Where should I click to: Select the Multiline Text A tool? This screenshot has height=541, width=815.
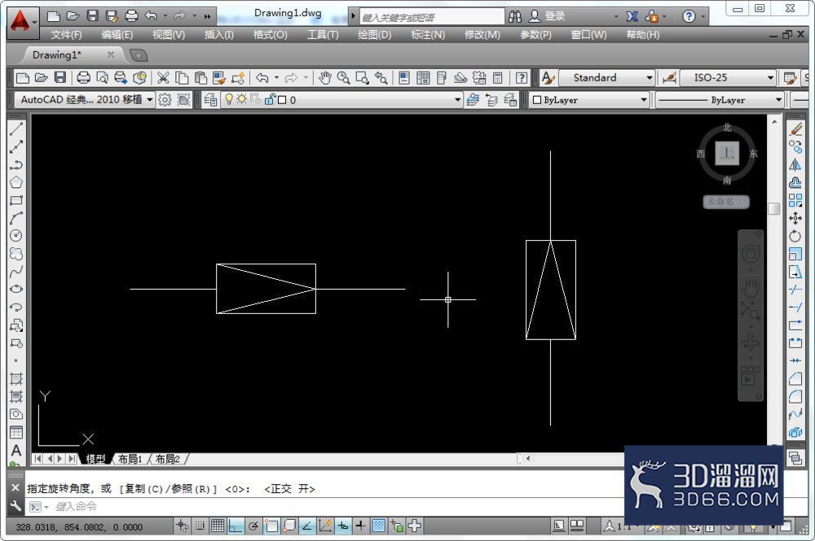(16, 450)
